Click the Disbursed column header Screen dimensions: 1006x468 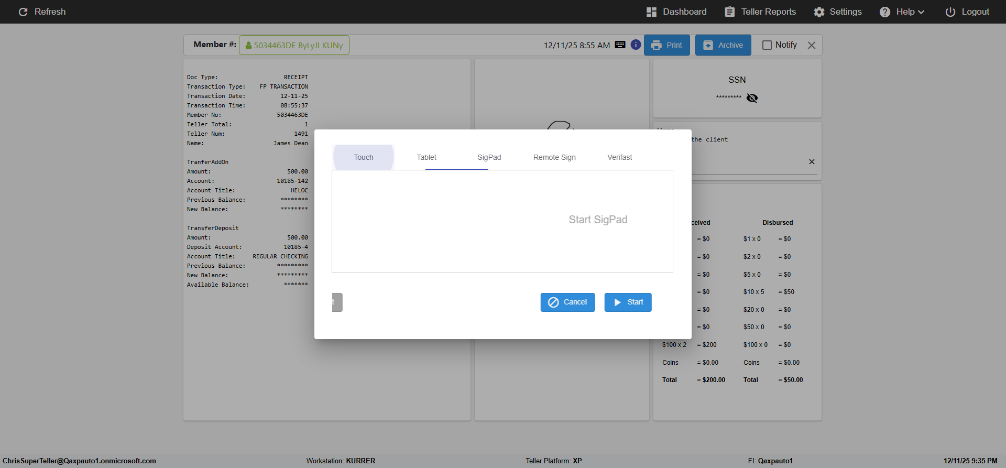click(778, 223)
